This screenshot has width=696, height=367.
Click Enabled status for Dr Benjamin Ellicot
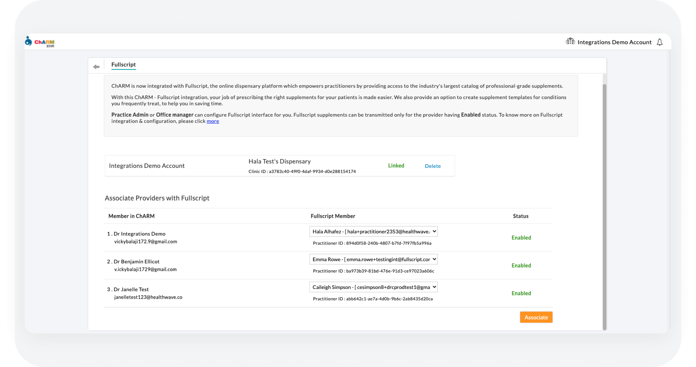(521, 265)
